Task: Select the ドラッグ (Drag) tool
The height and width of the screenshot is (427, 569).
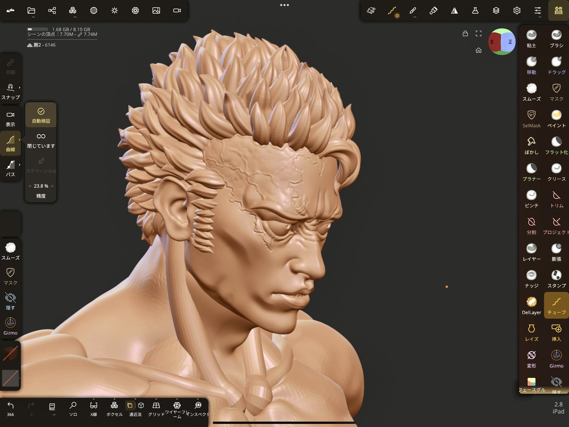Action: click(x=556, y=65)
